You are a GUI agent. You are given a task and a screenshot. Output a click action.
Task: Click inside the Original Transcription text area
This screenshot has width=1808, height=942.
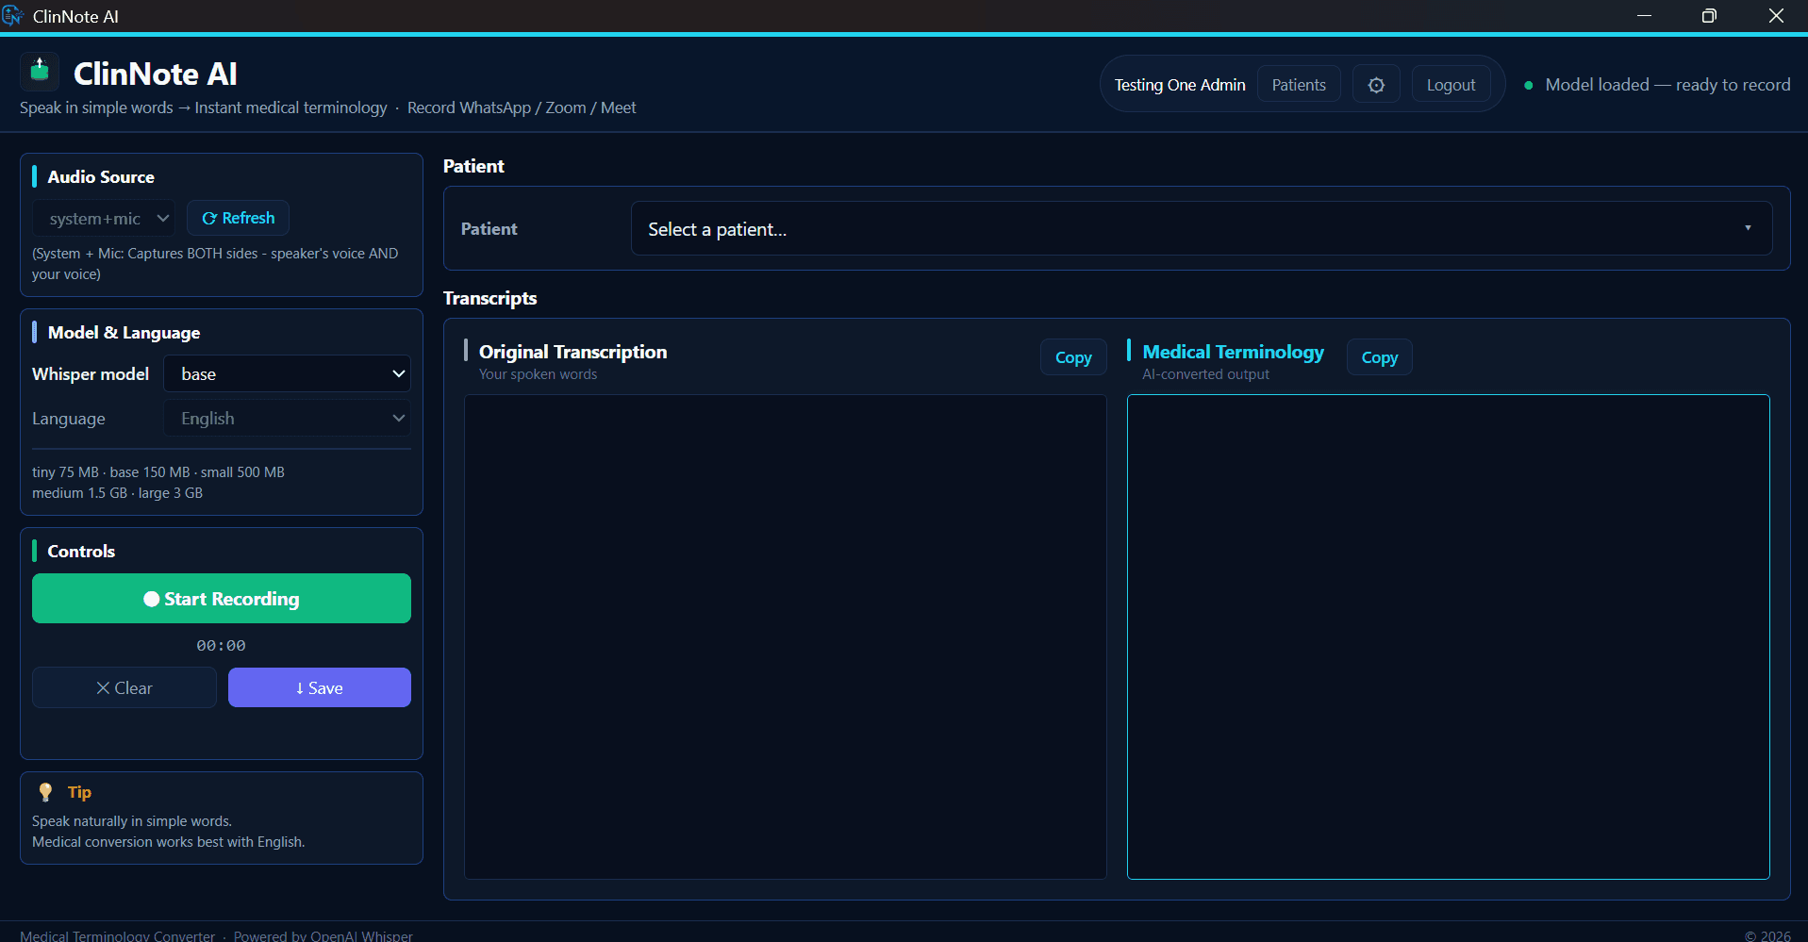point(785,636)
